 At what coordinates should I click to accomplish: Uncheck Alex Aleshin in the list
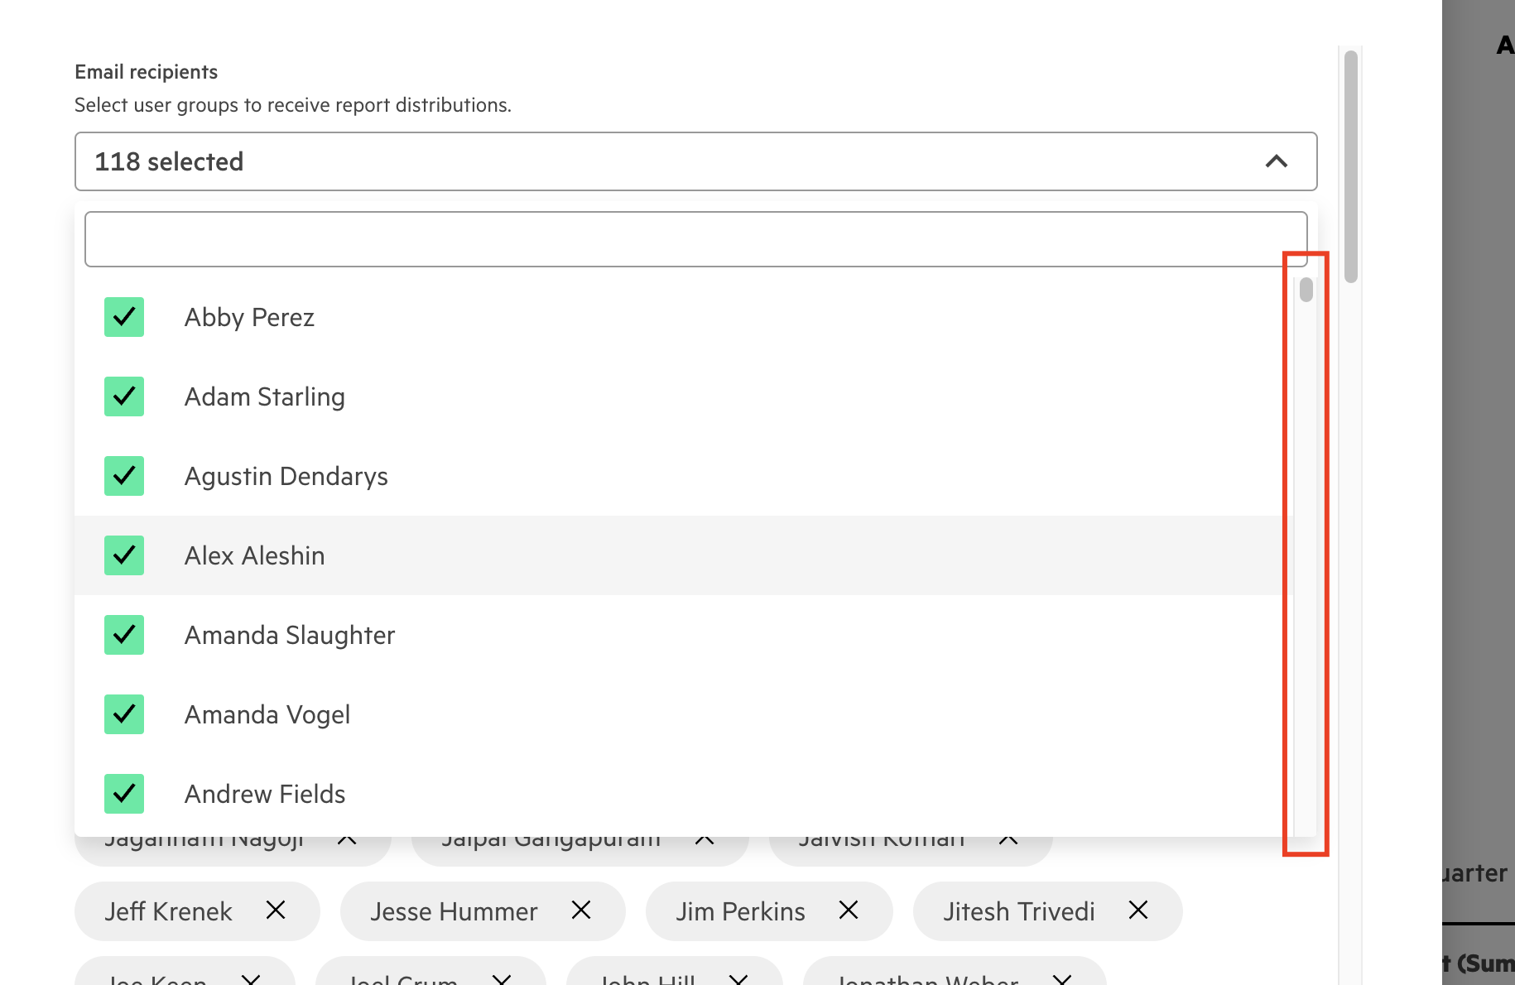pos(124,555)
